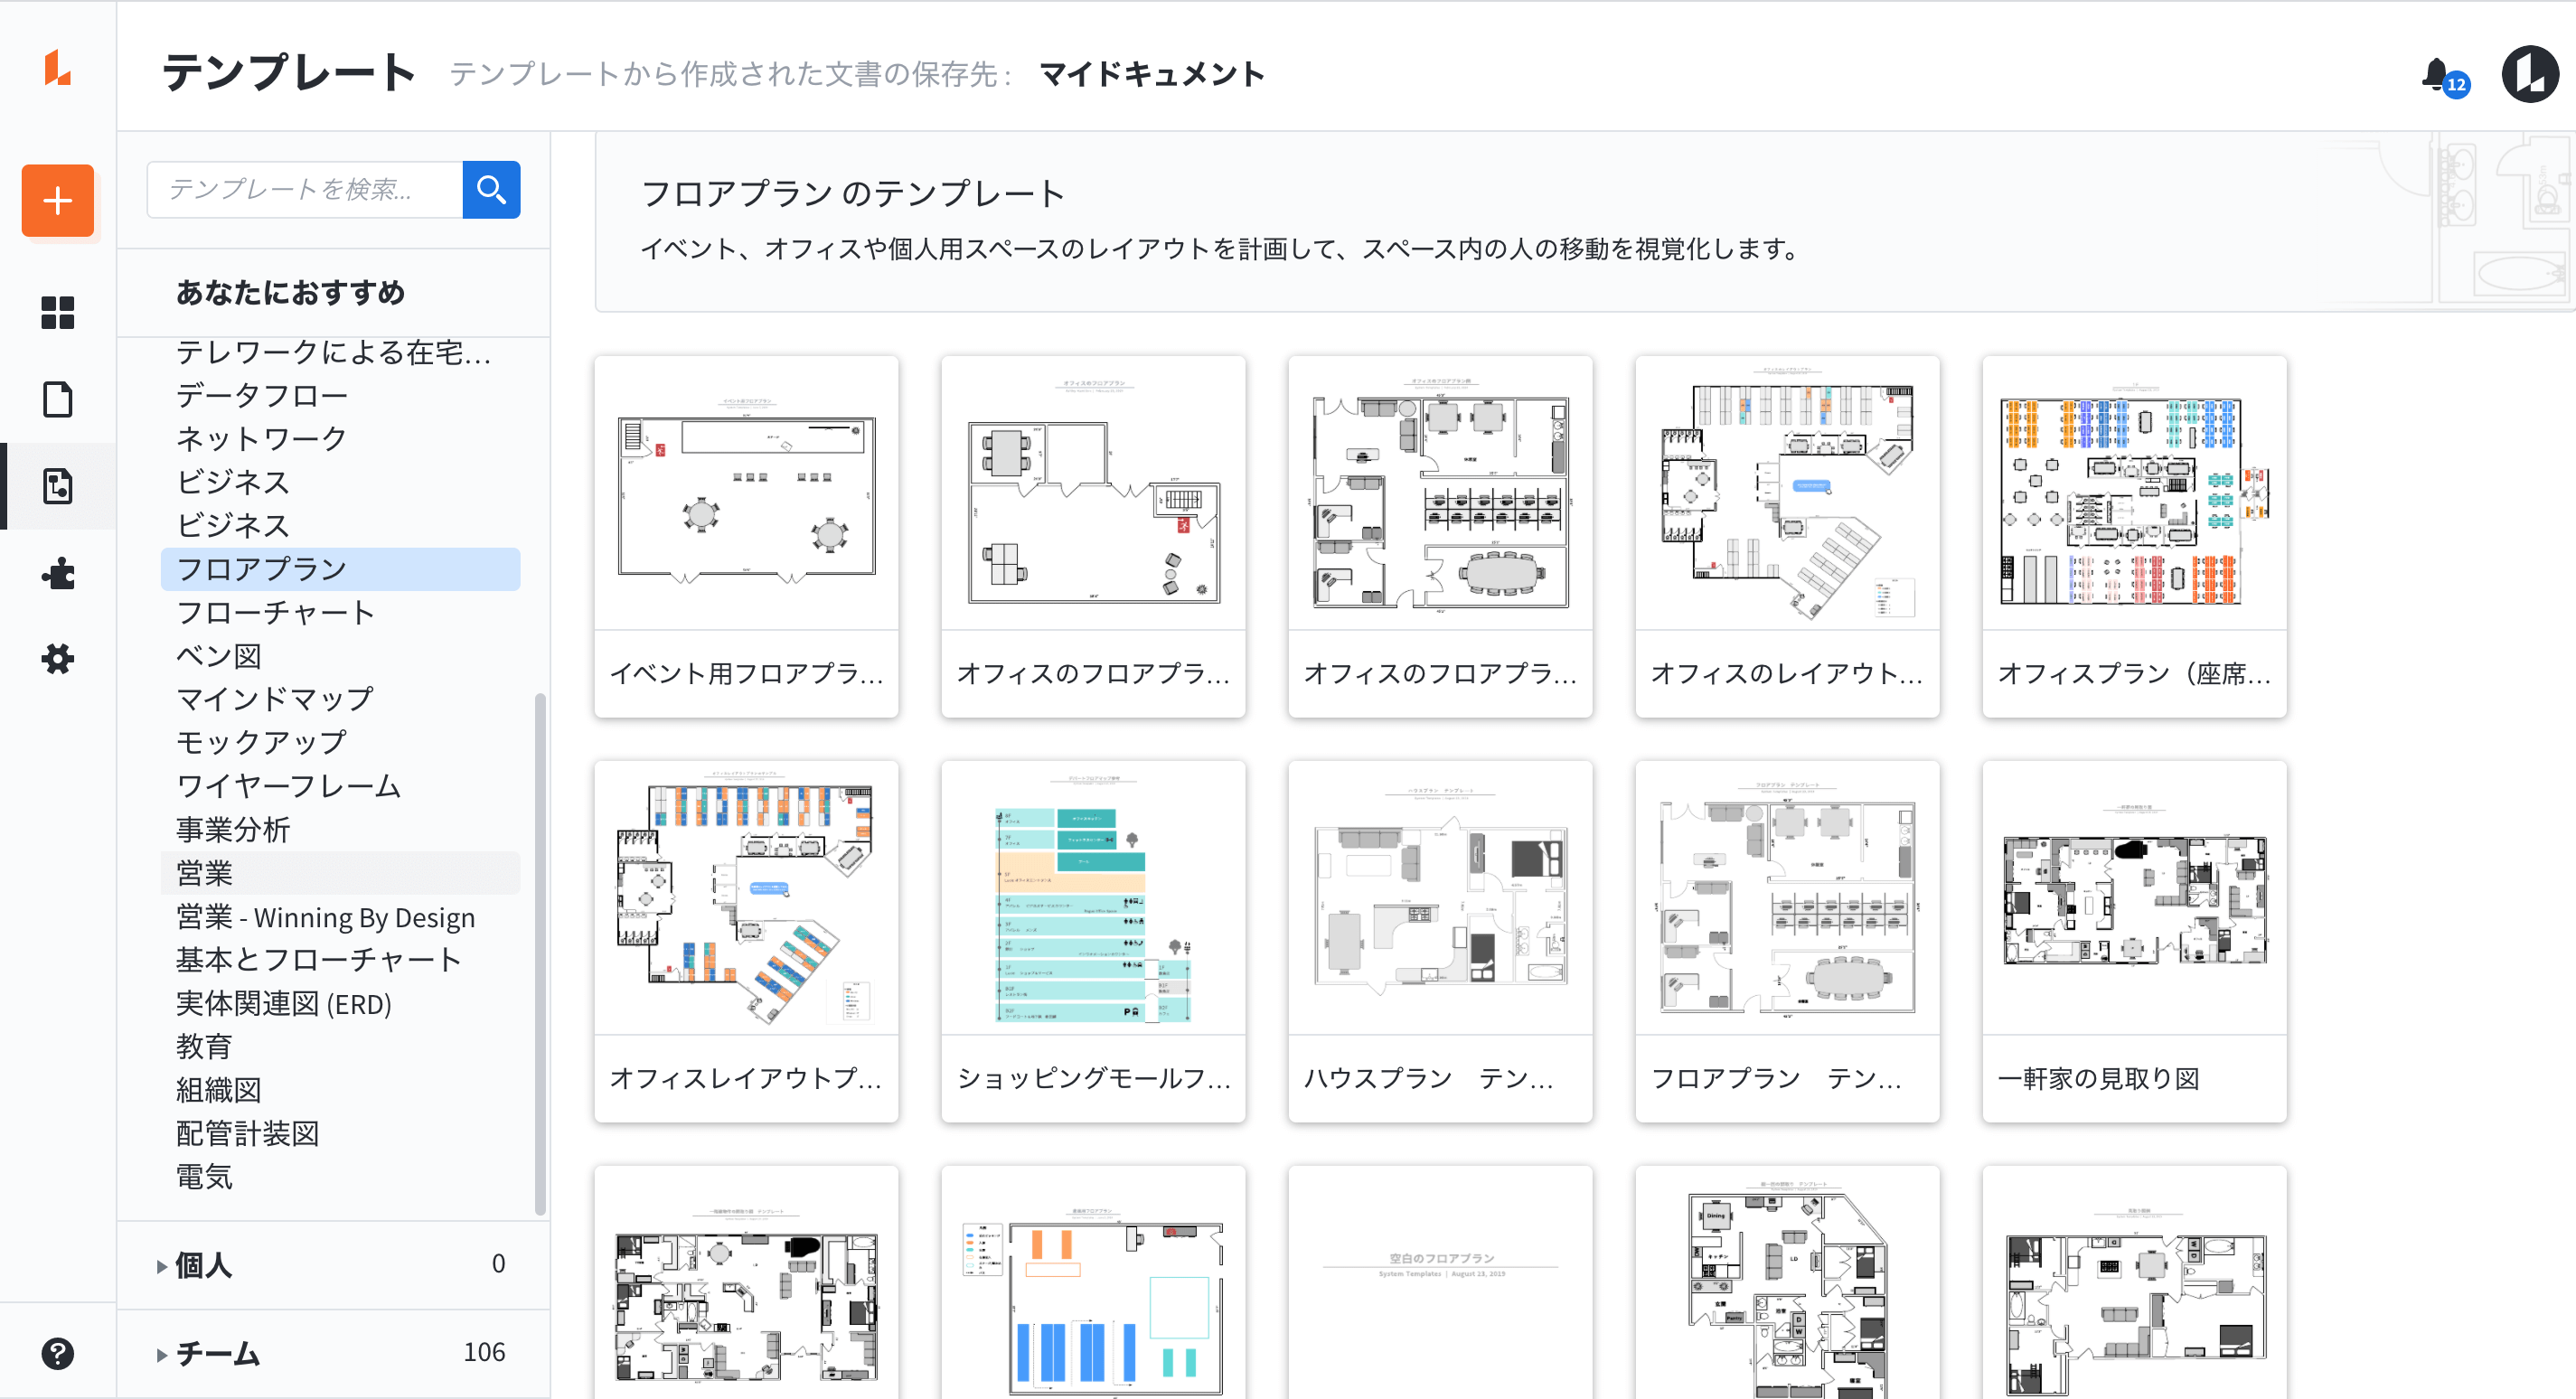Click the orange plus new document button
This screenshot has width=2576, height=1399.
point(58,201)
